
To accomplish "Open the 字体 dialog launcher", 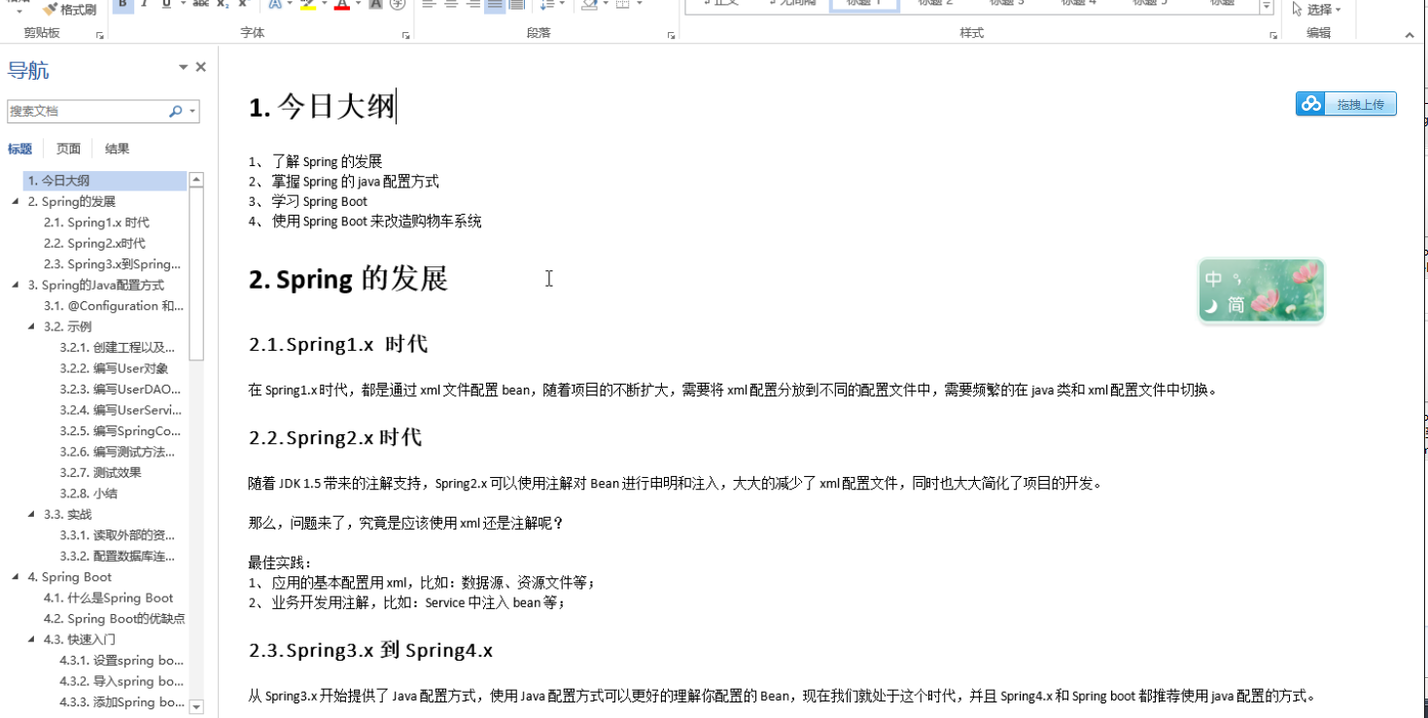I will pyautogui.click(x=404, y=36).
